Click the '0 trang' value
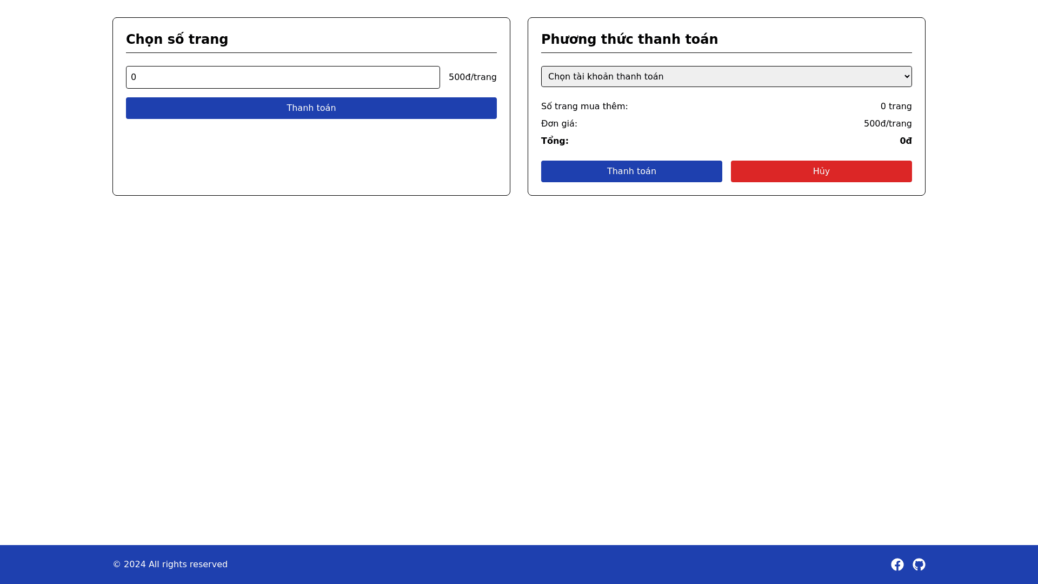Screen dimensions: 1038x584 click(895, 107)
